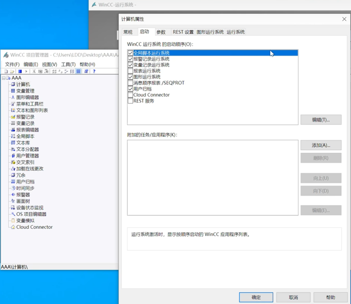The width and height of the screenshot is (351, 304).
Task: Collapse the AAA project tree root
Action: click(4, 78)
